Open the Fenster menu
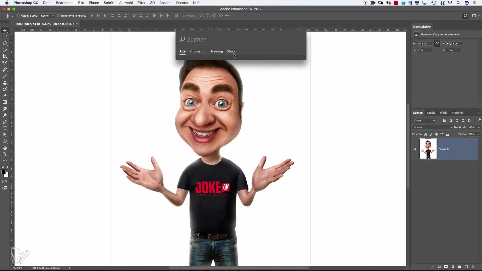This screenshot has width=482, height=271. coord(182,3)
